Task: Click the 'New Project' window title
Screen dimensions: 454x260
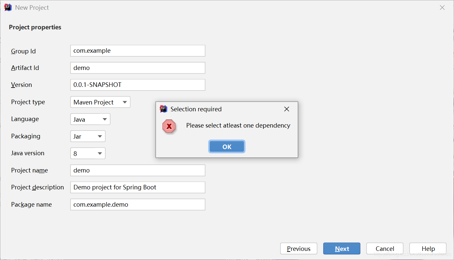Action: [x=32, y=7]
